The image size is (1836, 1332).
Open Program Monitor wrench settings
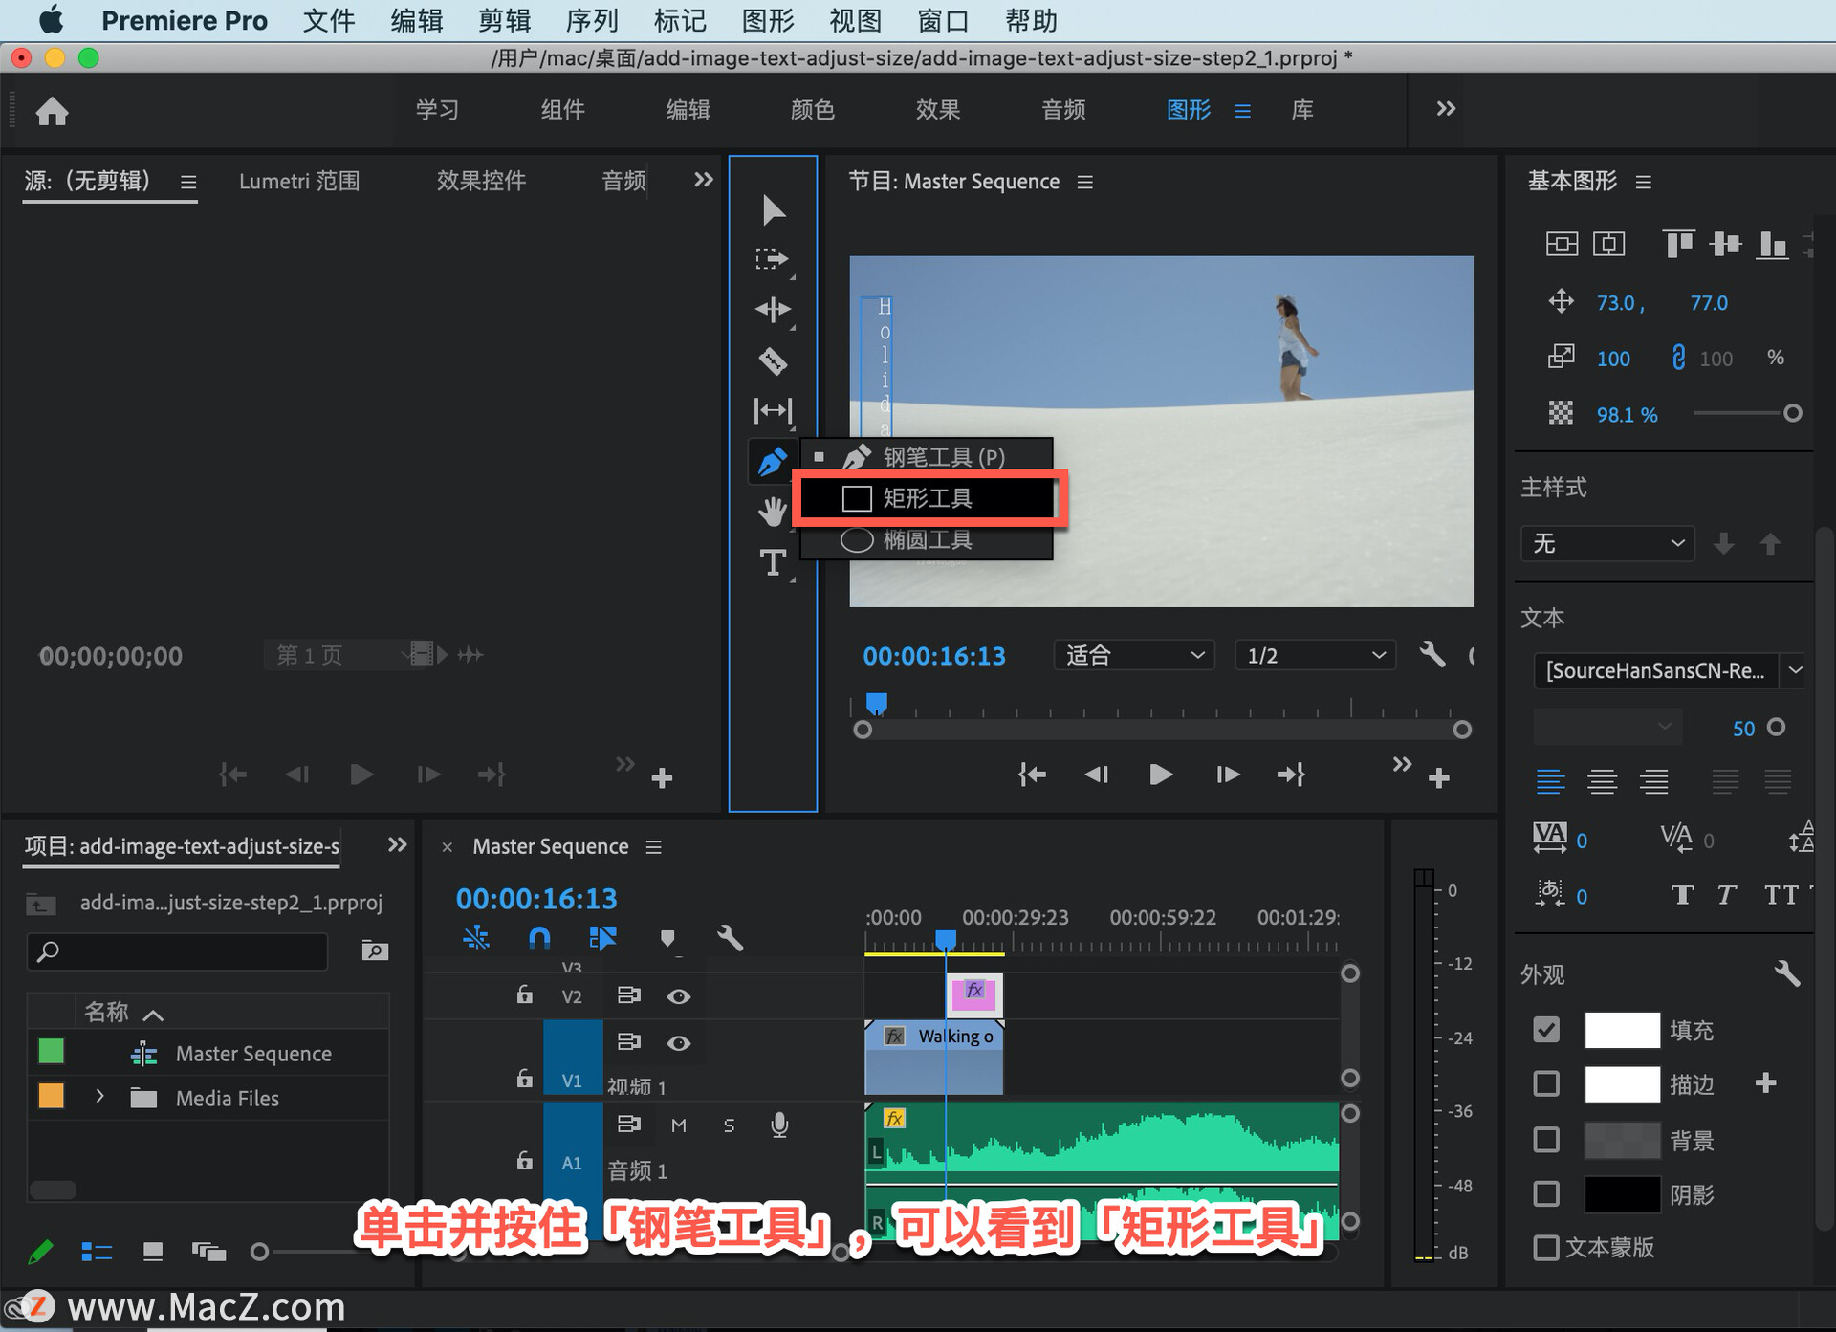click(x=1432, y=655)
